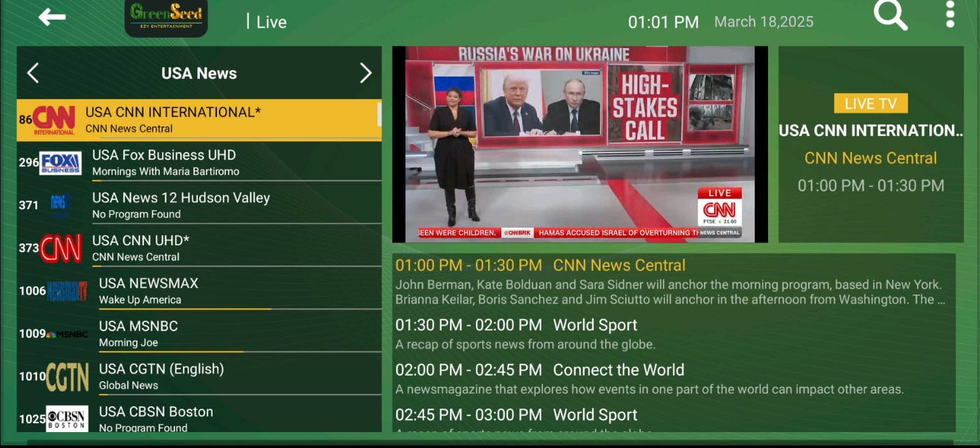980x448 pixels.
Task: Open the search magnifier icon
Action: [890, 15]
